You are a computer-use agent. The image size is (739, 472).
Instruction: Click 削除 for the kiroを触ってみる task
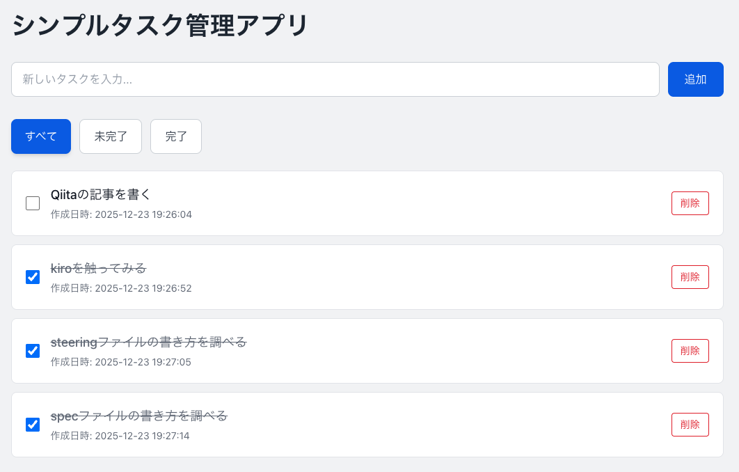pyautogui.click(x=690, y=277)
